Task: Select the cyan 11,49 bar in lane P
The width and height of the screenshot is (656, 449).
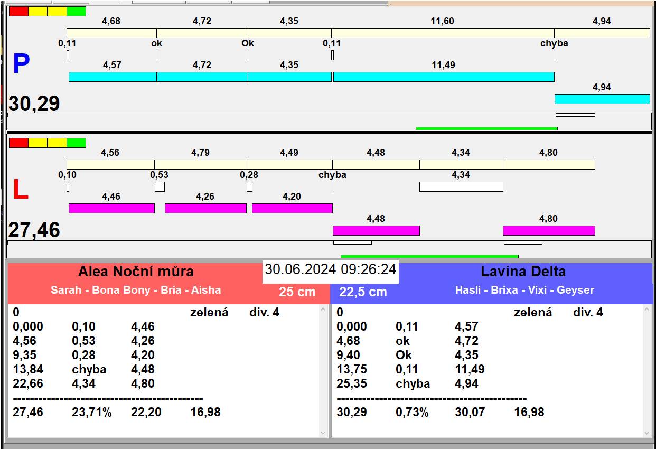Action: click(x=444, y=77)
